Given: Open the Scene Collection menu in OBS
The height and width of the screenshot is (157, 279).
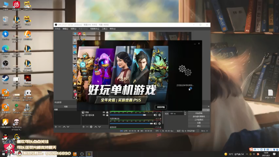Looking at the screenshot, I should click(x=95, y=29).
